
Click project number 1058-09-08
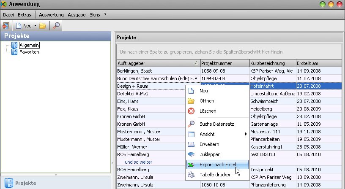click(214, 71)
